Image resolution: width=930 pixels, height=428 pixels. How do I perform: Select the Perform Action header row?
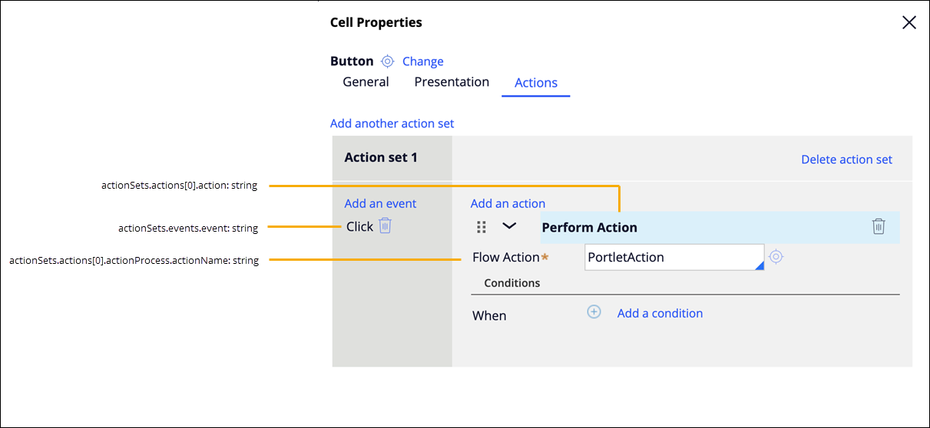click(x=691, y=228)
